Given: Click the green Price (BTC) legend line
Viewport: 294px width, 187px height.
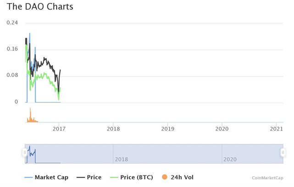Looking at the screenshot, I should pos(114,177).
